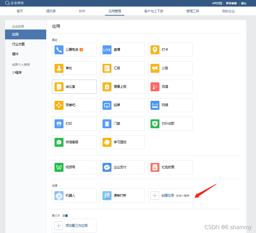The image size is (256, 233).
Task: Open the 公告 (announcement) app
Action: (x=170, y=68)
